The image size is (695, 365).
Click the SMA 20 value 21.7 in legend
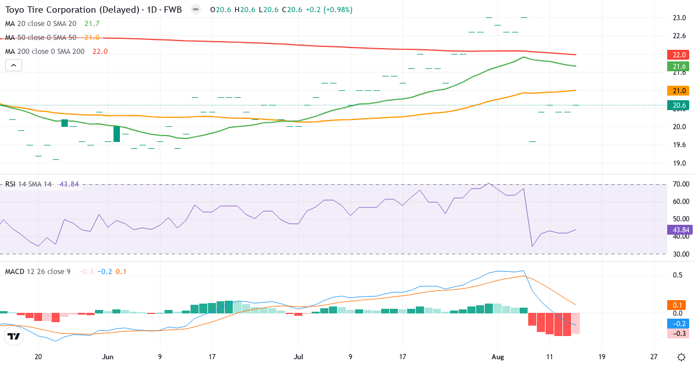(x=92, y=24)
